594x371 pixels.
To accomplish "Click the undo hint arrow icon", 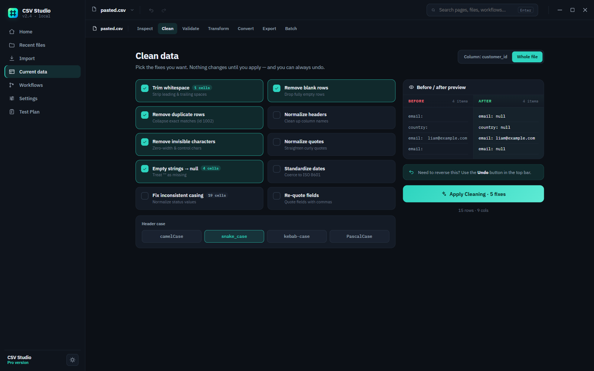I will 411,172.
